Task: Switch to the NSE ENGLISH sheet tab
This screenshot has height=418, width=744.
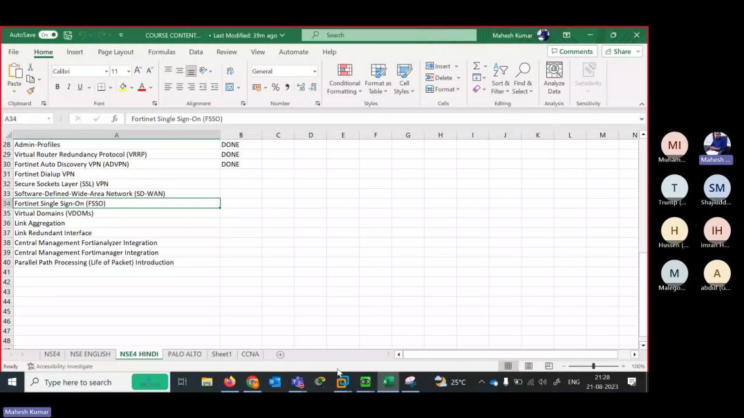Action: [x=90, y=354]
